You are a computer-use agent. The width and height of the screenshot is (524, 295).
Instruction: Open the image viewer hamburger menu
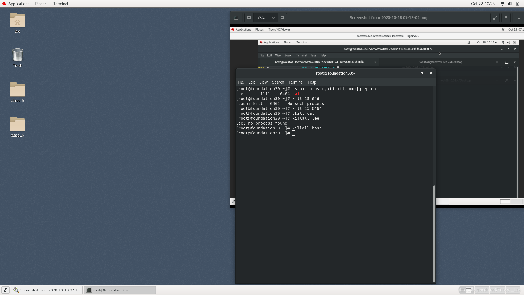[506, 18]
